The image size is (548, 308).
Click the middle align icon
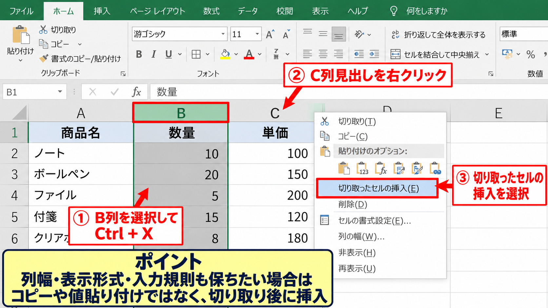(x=323, y=34)
